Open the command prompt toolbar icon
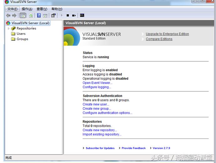Image resolution: width=216 pixels, height=163 pixels. tap(82, 15)
